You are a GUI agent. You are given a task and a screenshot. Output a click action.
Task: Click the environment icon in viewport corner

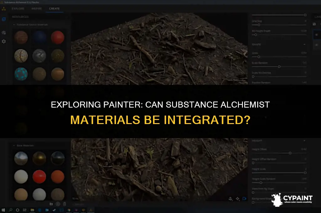230,199
